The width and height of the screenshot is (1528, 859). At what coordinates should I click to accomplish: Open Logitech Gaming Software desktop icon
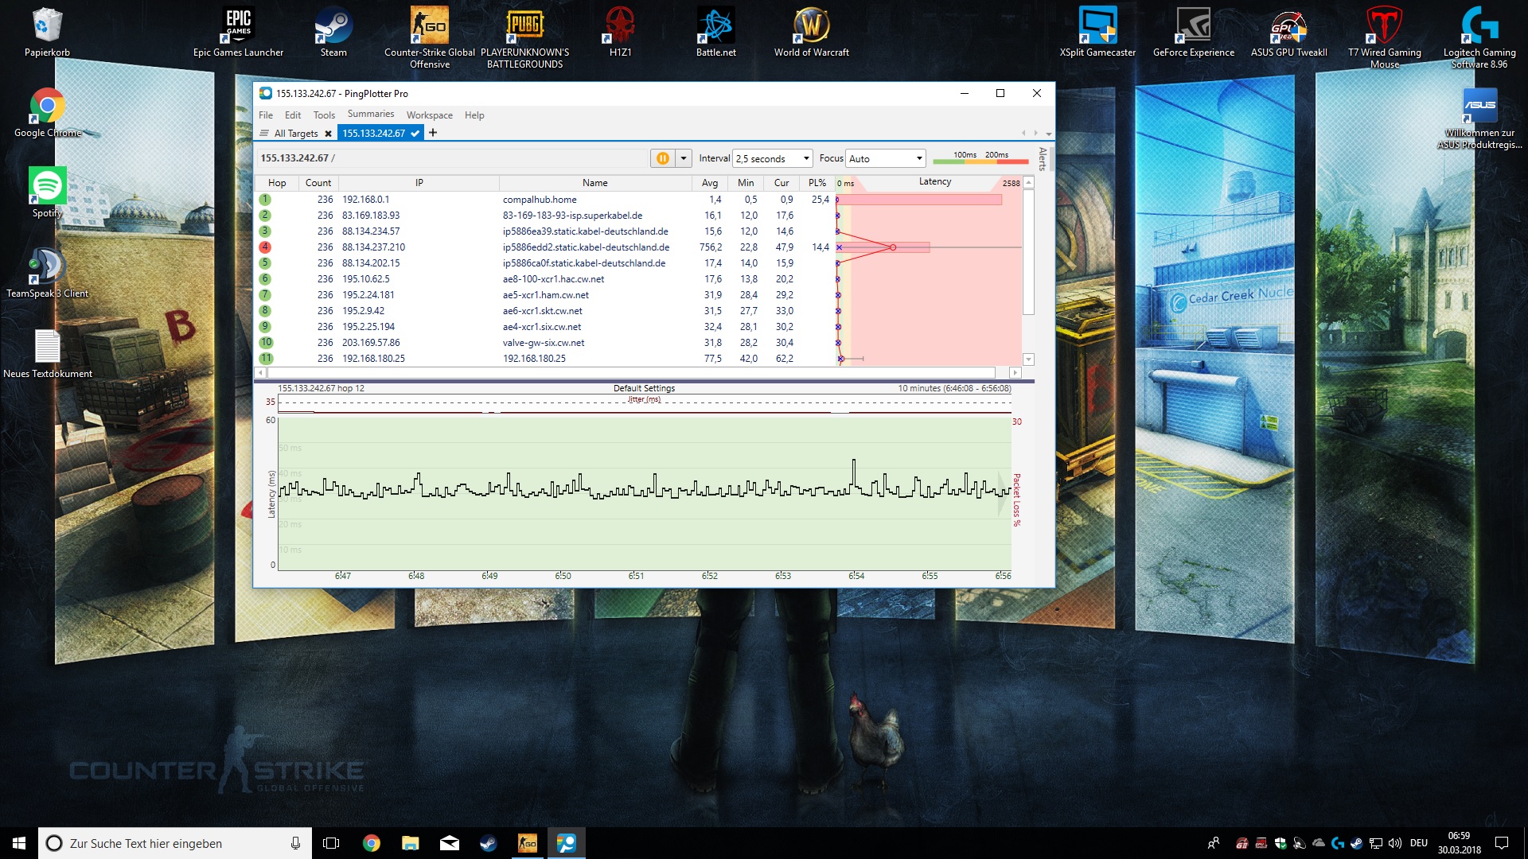[x=1479, y=38]
